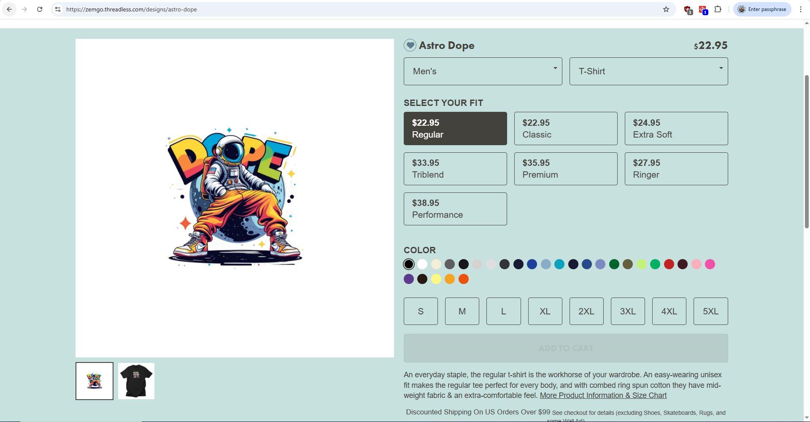The image size is (810, 422).
Task: Open More Product Information & Size Chart
Action: coord(603,395)
